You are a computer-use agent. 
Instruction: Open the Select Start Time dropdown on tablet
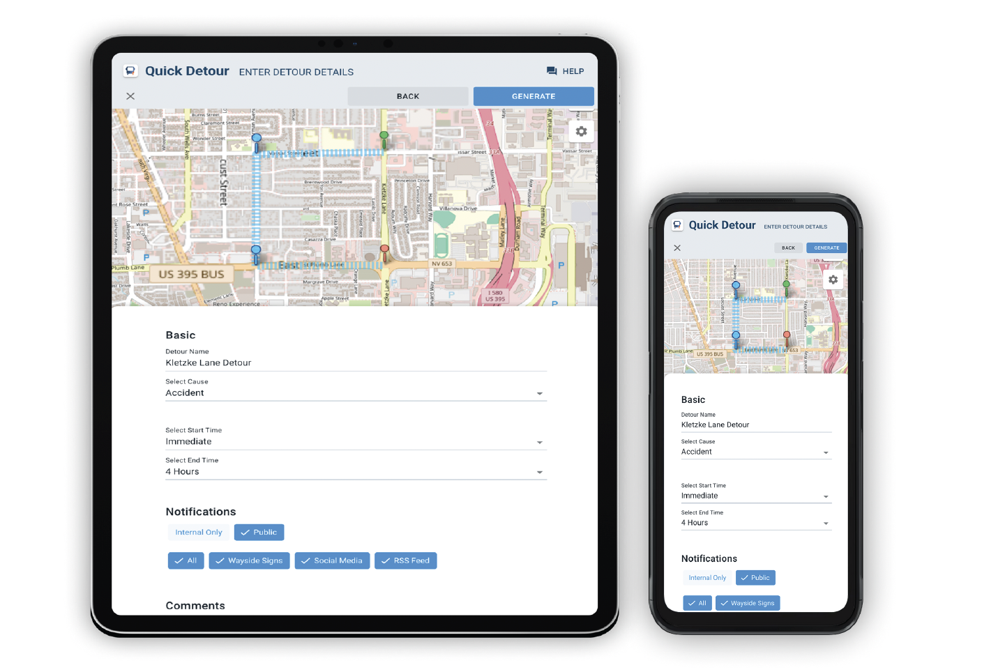[x=356, y=442]
